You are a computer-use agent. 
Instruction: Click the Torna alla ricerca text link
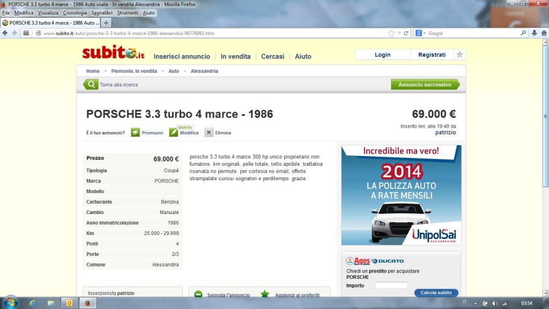118,85
